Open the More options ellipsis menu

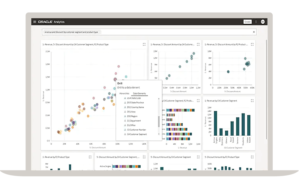point(256,22)
